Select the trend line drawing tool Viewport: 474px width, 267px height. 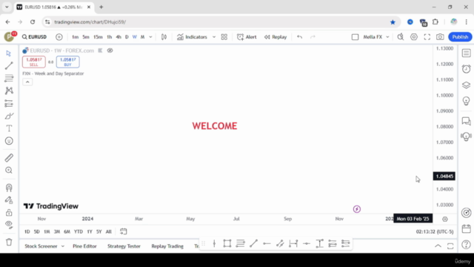[x=9, y=65]
